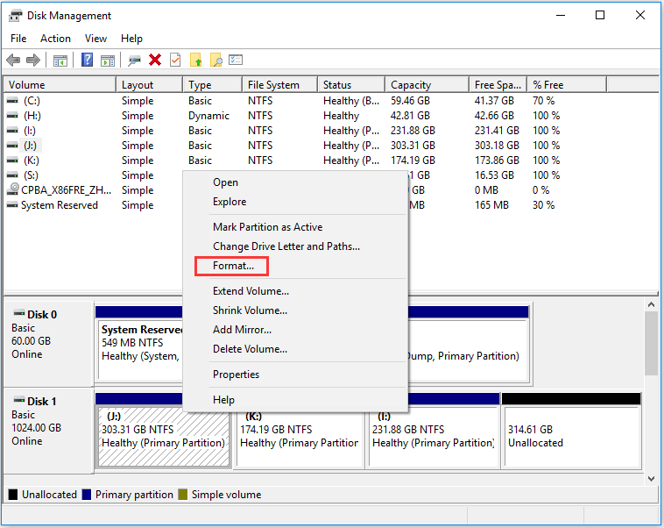This screenshot has height=528, width=664.
Task: Sort by the Type column header
Action: [x=213, y=85]
